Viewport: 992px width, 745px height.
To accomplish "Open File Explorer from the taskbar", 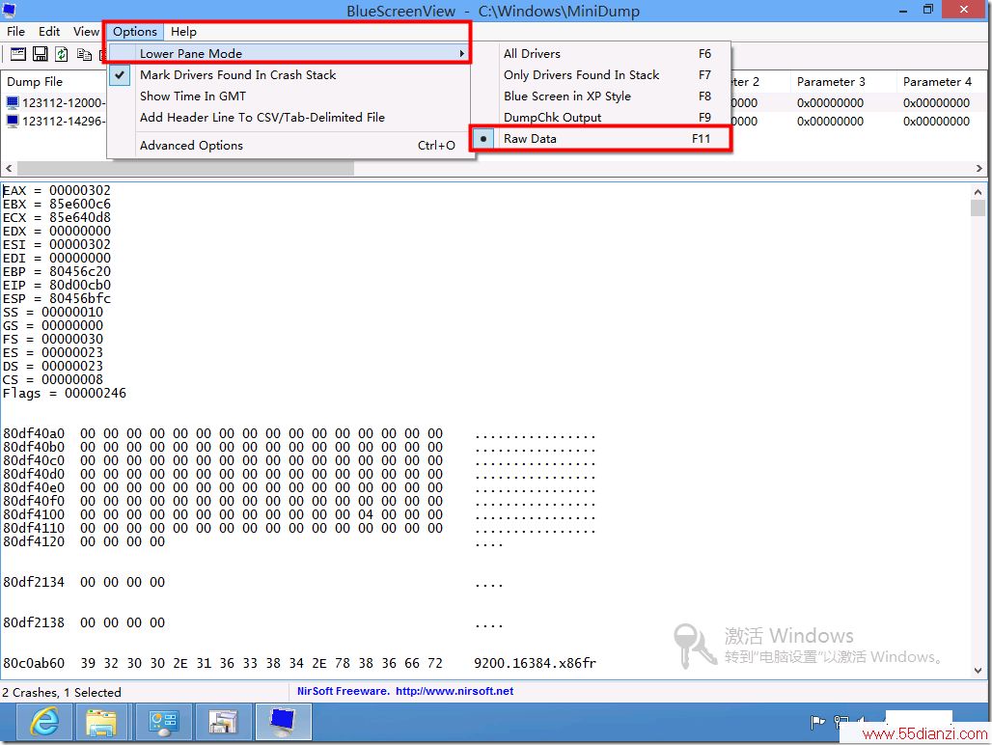I will [x=101, y=722].
